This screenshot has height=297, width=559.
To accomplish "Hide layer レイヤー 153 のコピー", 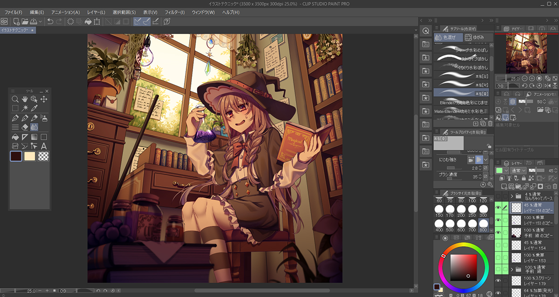I will point(498,220).
